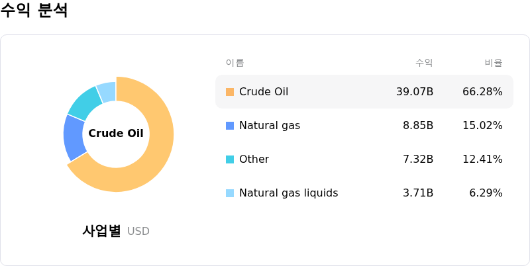Click the light blue Natural gas liquids swatch

[x=230, y=193]
